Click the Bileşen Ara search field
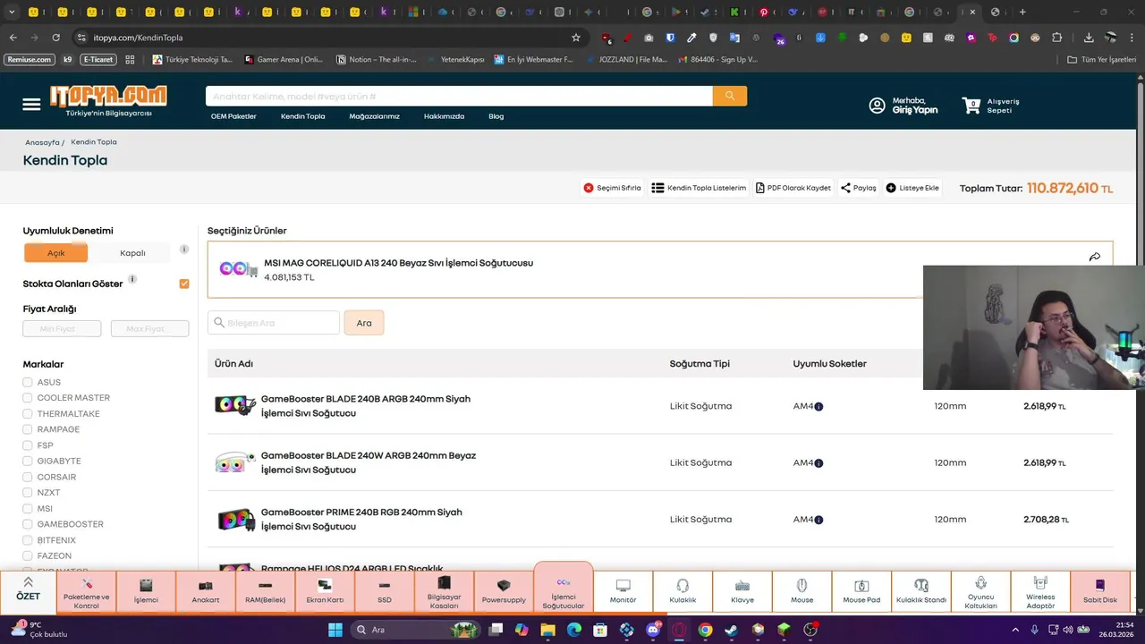Image resolution: width=1145 pixels, height=644 pixels. tap(274, 323)
